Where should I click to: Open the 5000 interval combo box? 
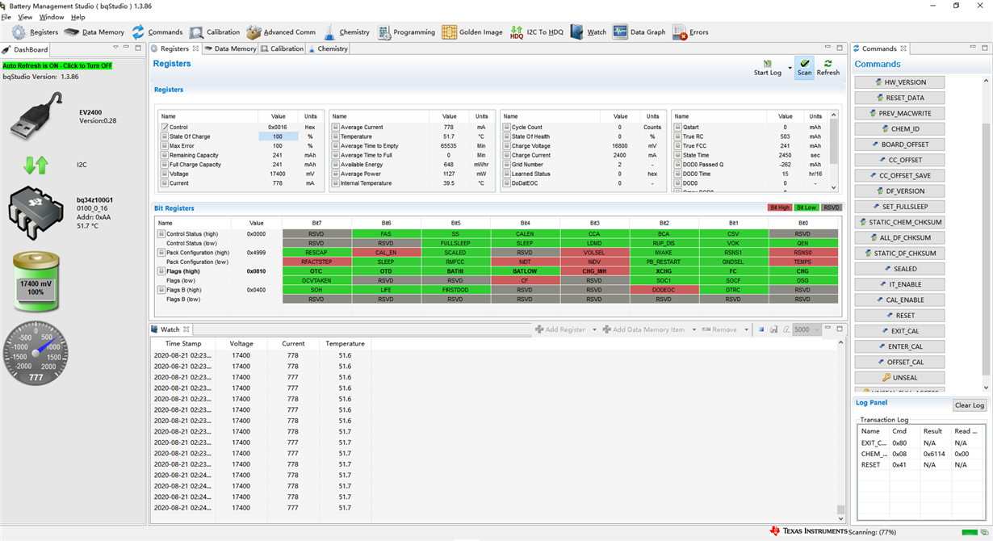click(807, 329)
